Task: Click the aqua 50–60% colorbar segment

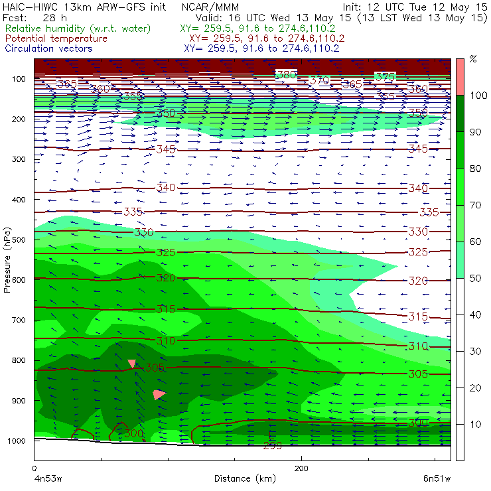Action: (460, 260)
